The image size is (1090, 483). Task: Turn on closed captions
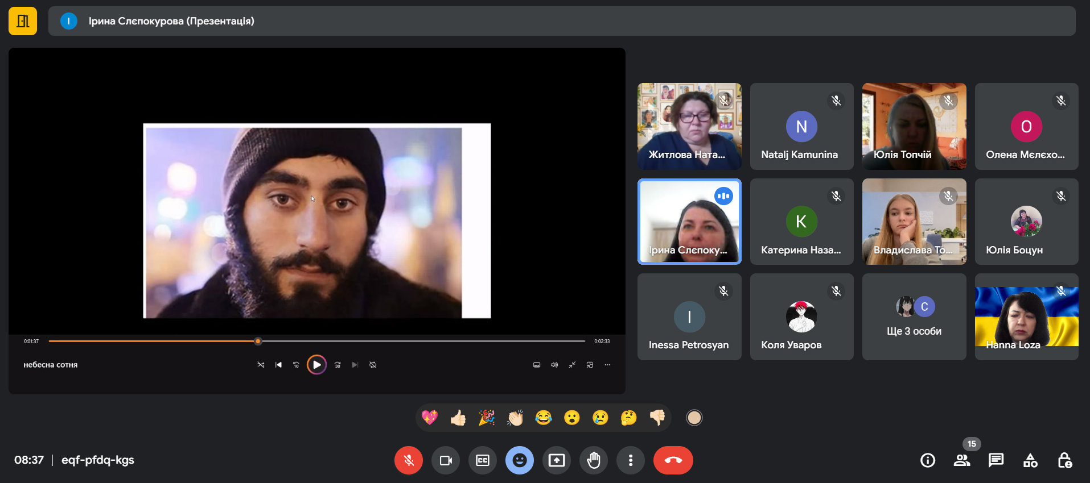pyautogui.click(x=483, y=460)
